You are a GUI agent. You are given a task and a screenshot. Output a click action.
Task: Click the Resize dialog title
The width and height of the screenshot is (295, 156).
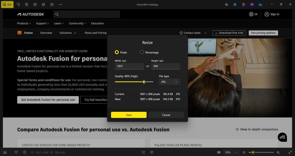pyautogui.click(x=147, y=43)
